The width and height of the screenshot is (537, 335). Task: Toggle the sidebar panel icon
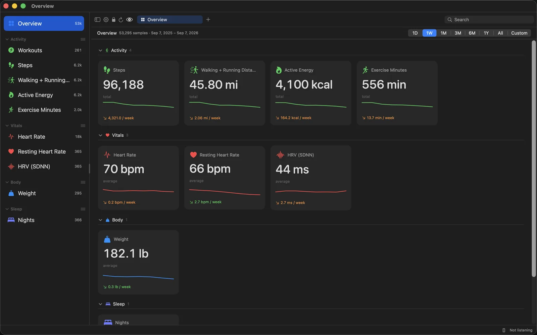tap(97, 19)
